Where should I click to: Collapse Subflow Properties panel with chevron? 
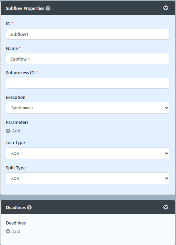coord(166,8)
